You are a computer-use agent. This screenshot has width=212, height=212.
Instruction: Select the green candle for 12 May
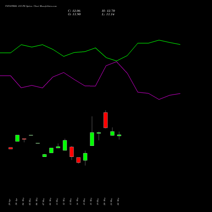(65, 145)
